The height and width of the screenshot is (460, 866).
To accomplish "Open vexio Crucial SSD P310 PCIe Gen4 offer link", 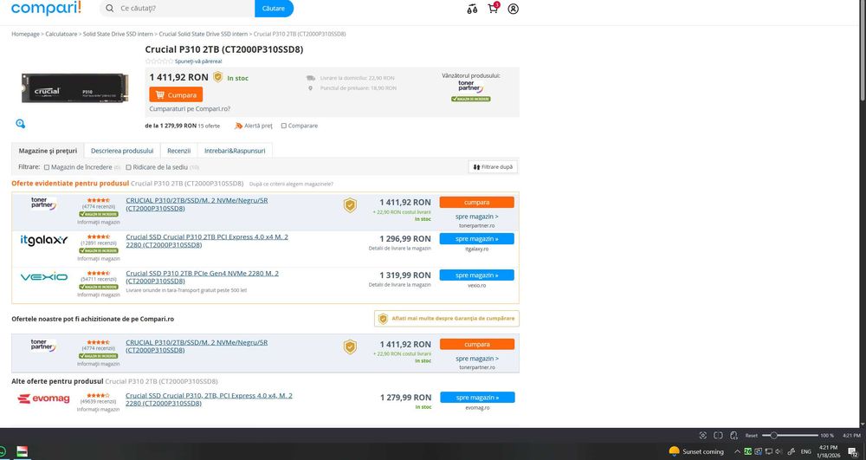I will click(202, 277).
